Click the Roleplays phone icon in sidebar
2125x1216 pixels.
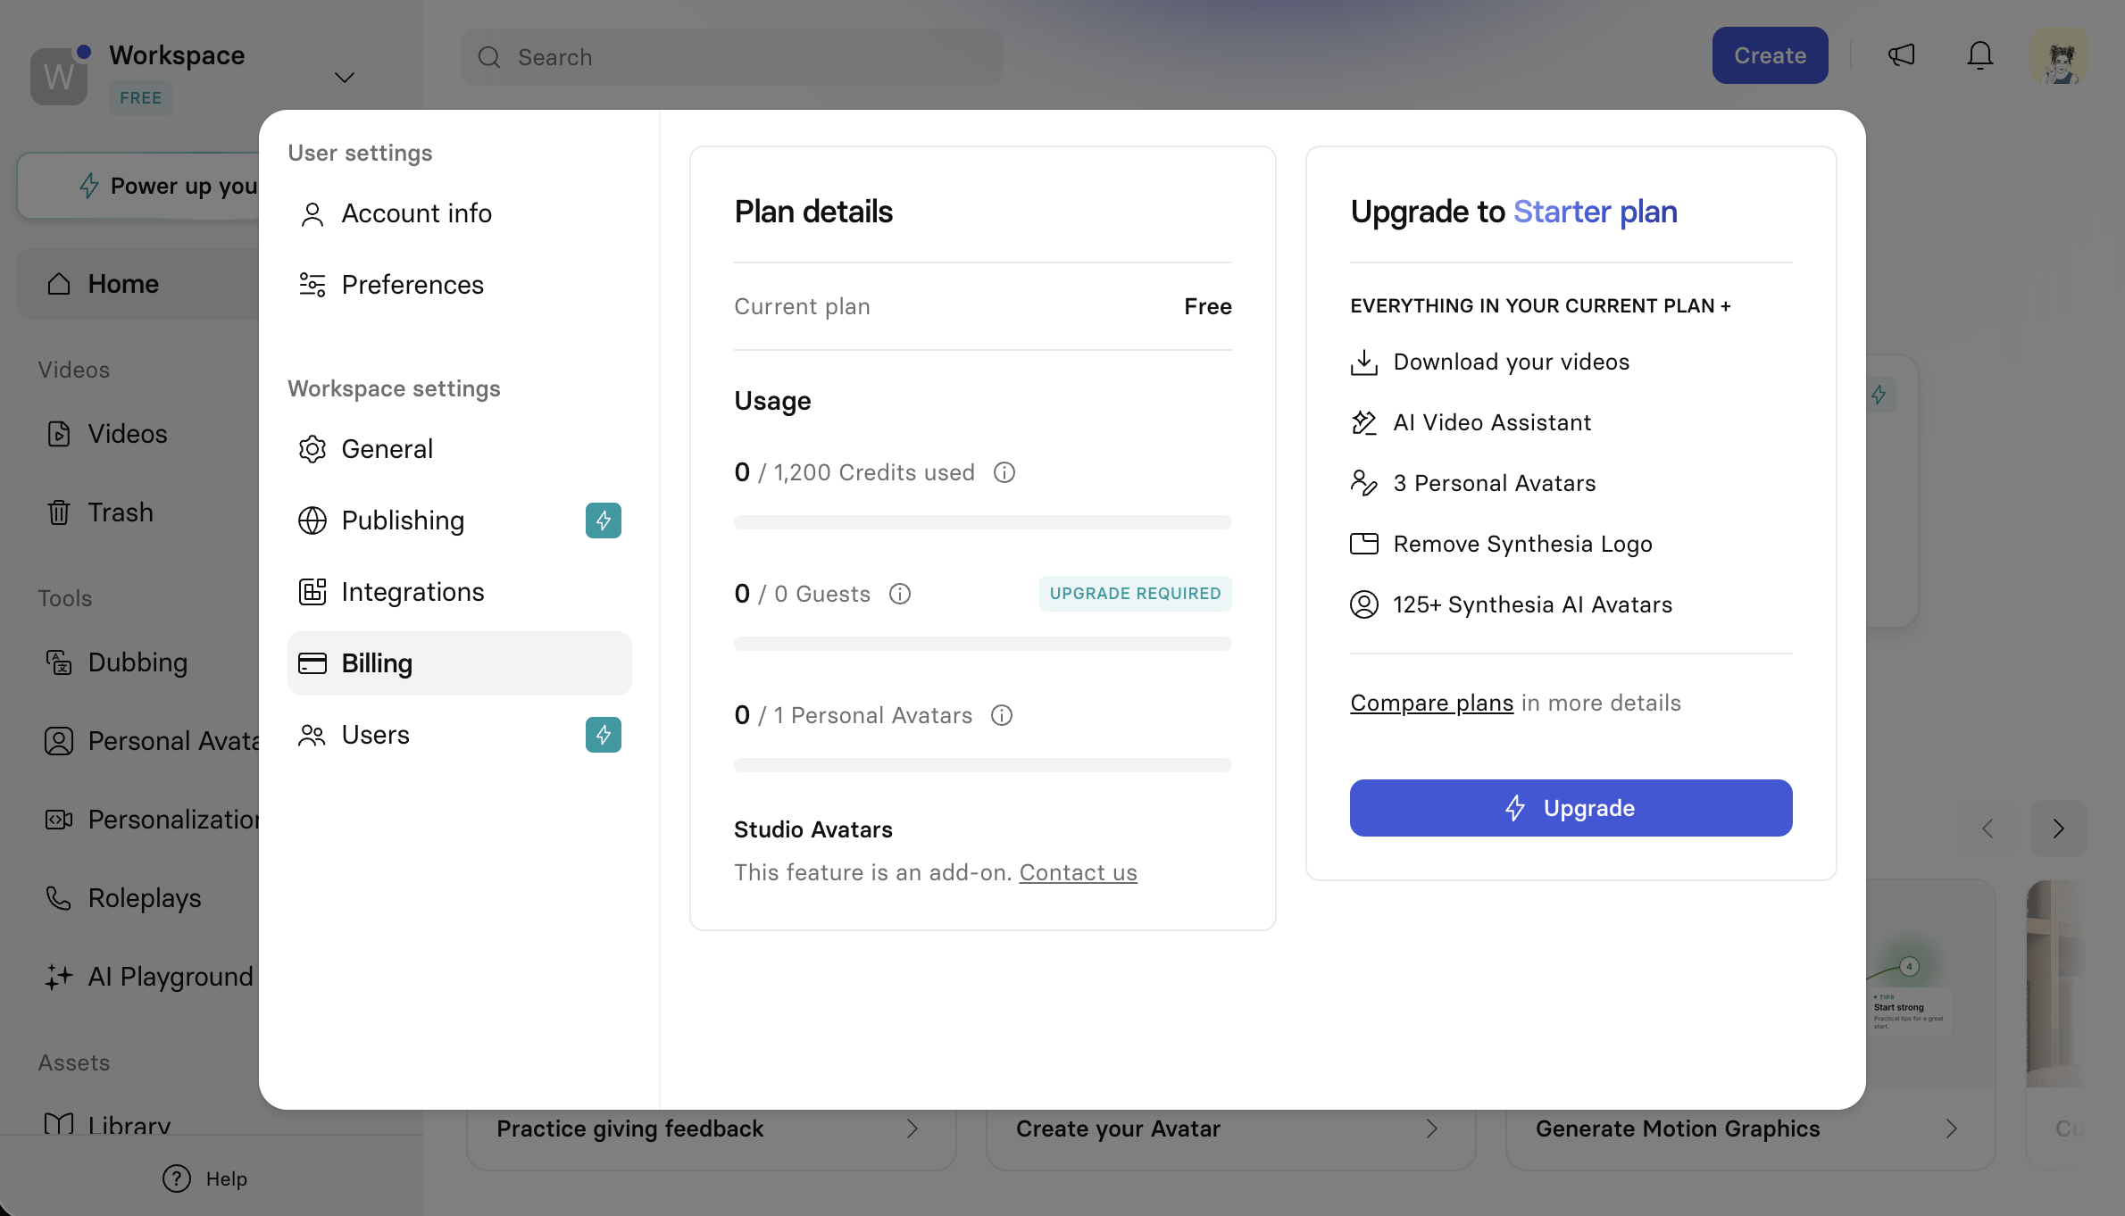59,898
